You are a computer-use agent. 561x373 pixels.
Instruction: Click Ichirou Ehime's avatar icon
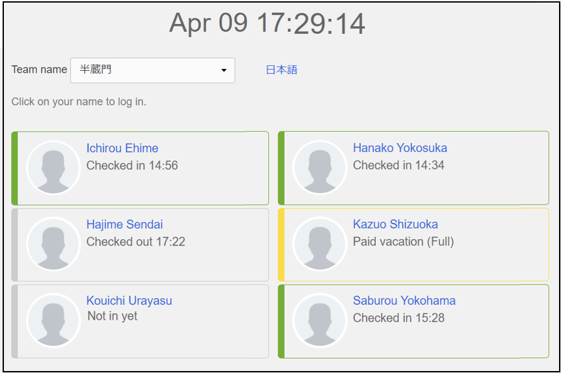coord(53,168)
